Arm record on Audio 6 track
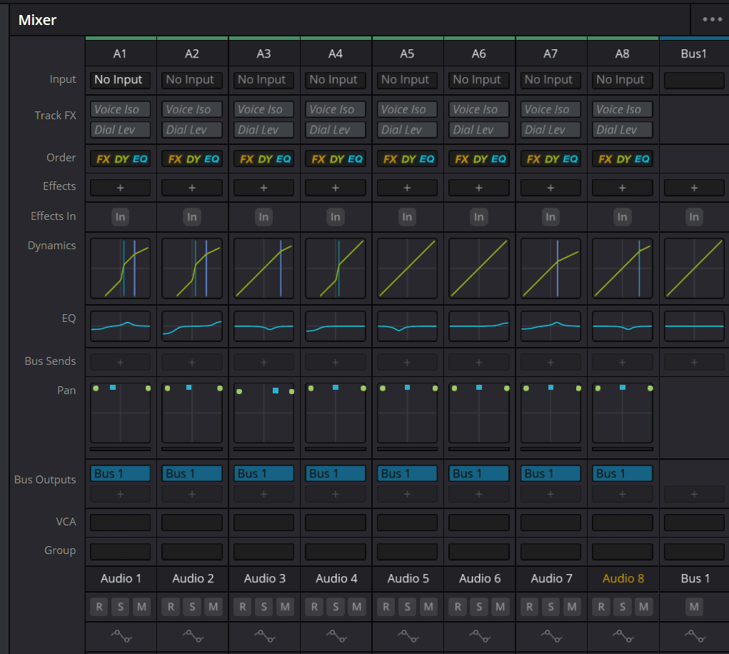 [x=458, y=607]
